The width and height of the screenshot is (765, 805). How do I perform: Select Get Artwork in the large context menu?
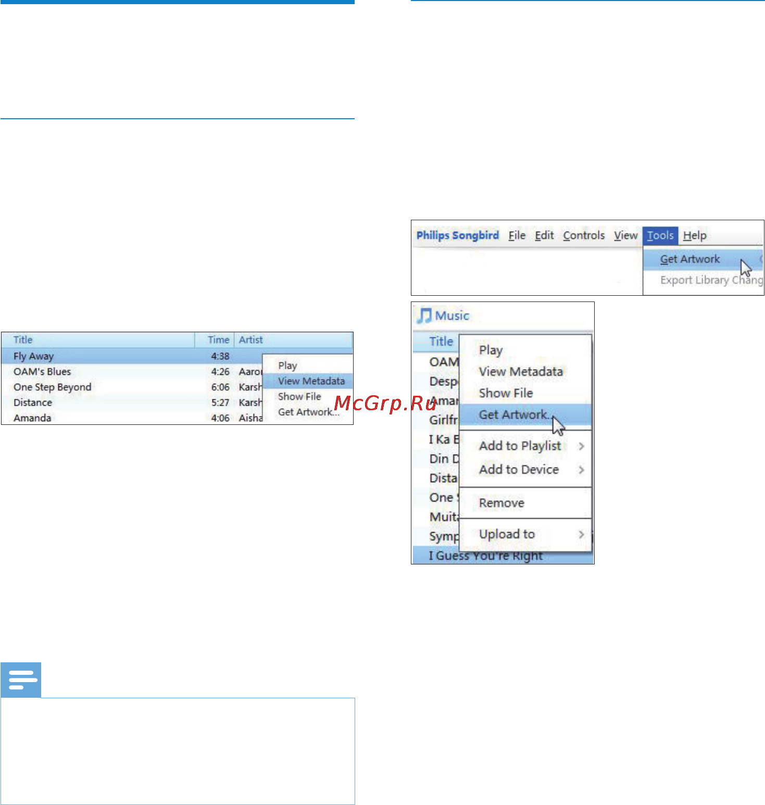tap(525, 415)
